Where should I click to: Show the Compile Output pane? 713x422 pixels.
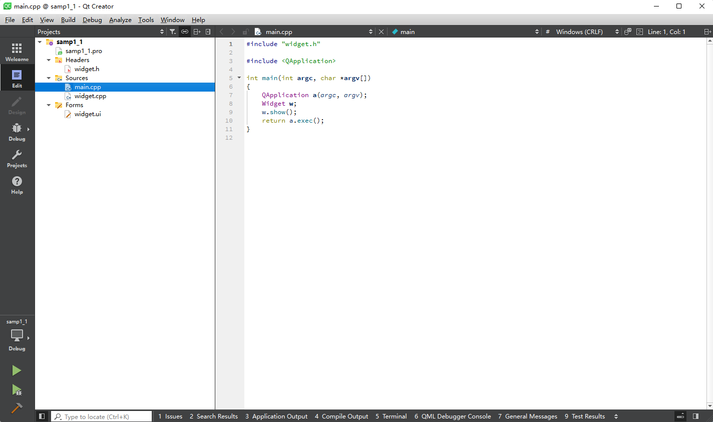click(x=341, y=416)
